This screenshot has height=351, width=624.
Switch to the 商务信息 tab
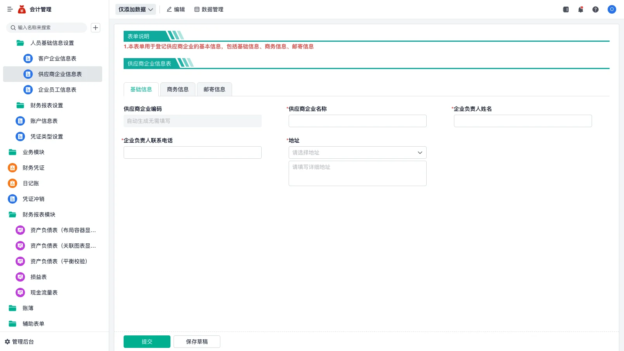(177, 89)
